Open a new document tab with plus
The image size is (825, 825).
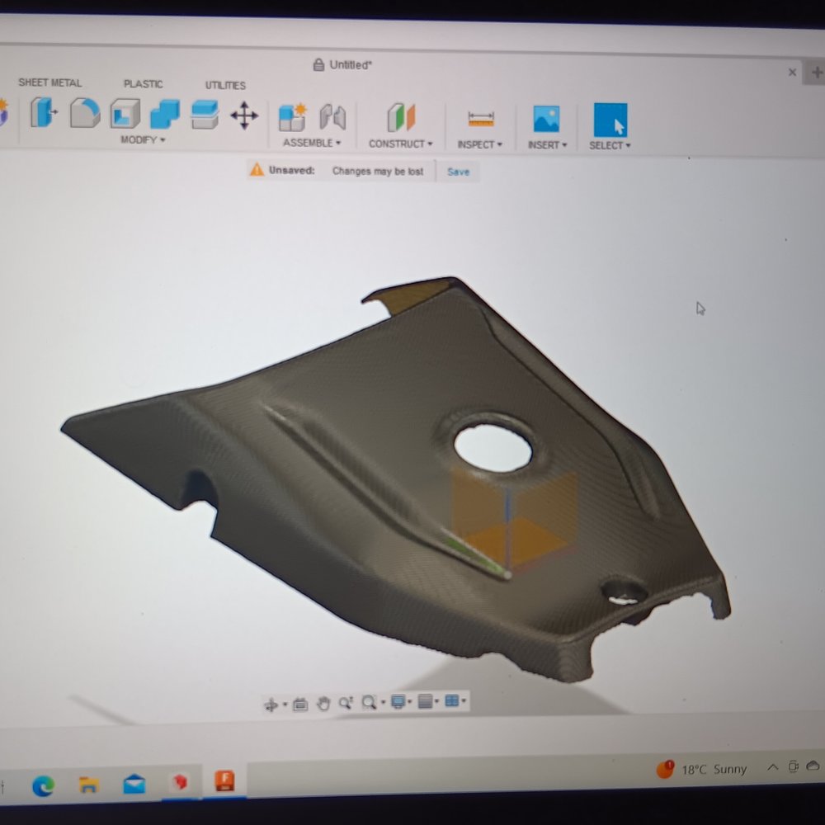click(817, 72)
